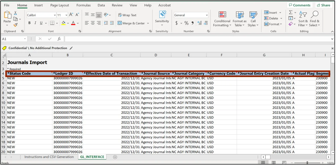This screenshot has height=165, width=336.
Task: Click the Format Painter icon
Action: click(16, 25)
